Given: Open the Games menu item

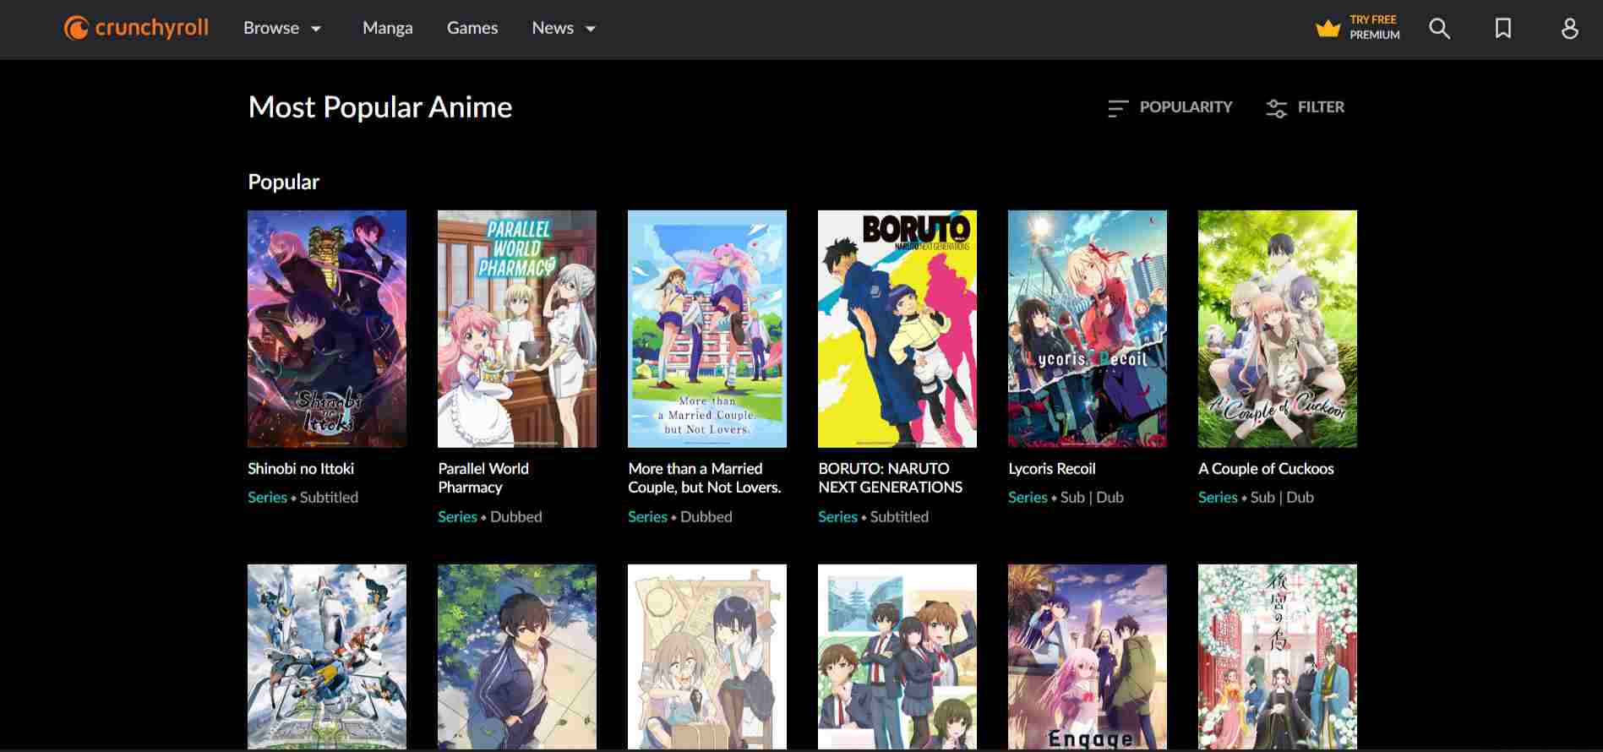Looking at the screenshot, I should pyautogui.click(x=472, y=28).
